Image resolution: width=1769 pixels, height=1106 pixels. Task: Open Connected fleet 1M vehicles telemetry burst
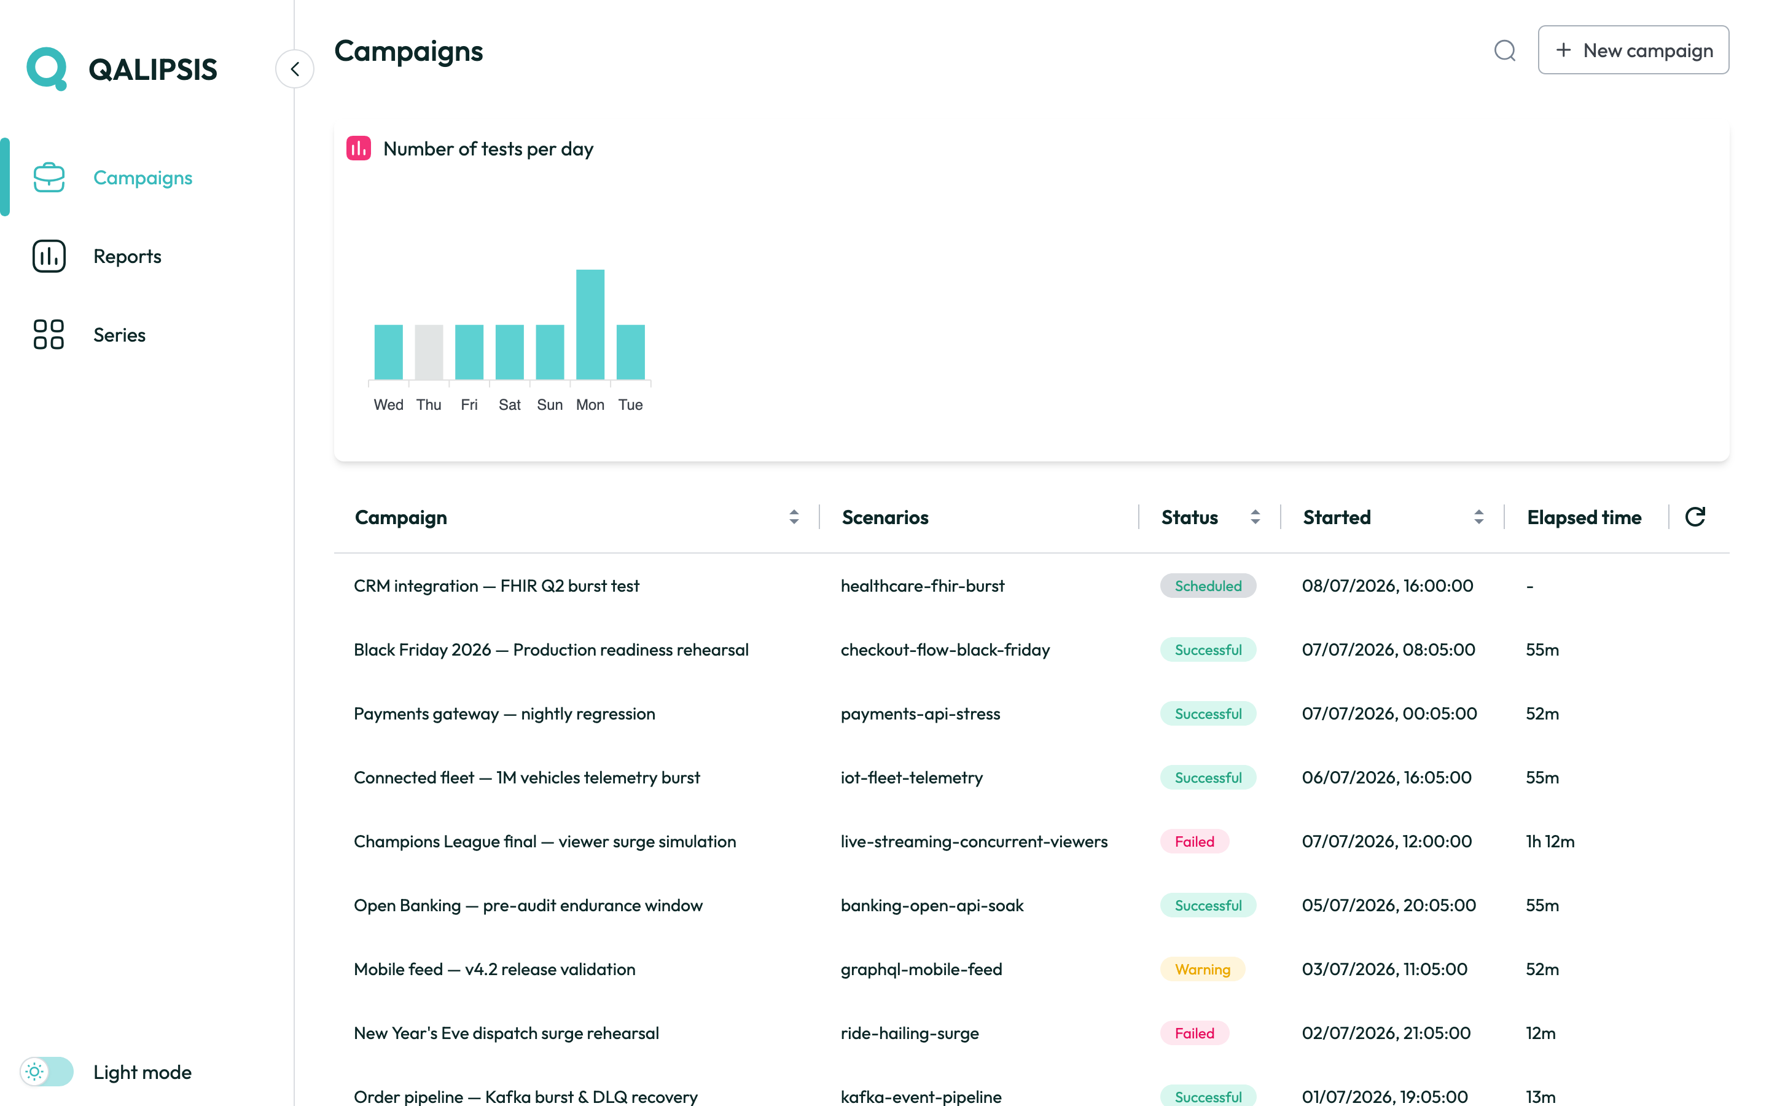coord(526,777)
